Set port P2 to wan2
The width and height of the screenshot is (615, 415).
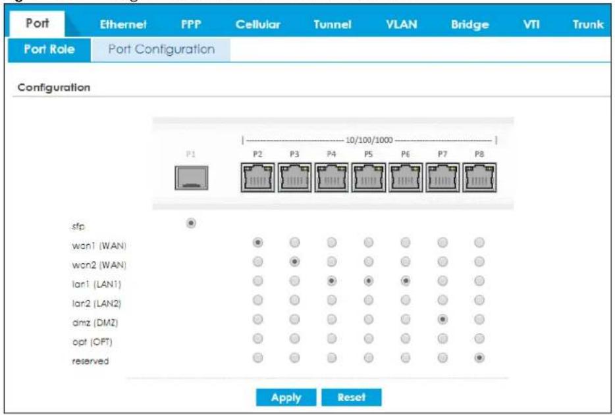(257, 261)
